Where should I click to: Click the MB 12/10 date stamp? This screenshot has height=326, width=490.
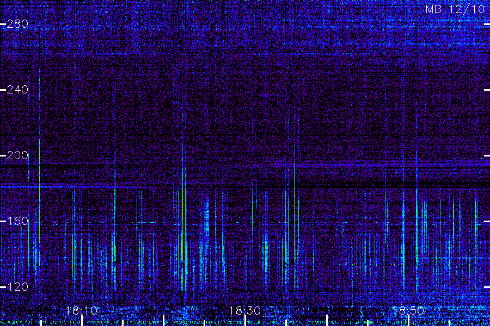pos(455,9)
